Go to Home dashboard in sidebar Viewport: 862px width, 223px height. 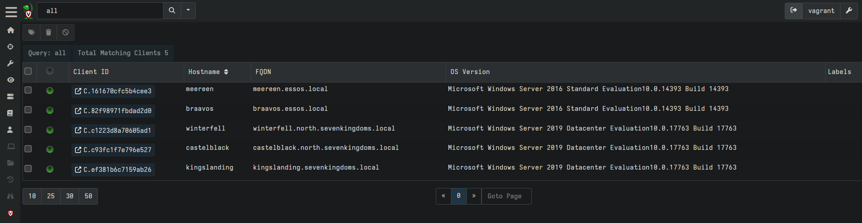pyautogui.click(x=11, y=30)
